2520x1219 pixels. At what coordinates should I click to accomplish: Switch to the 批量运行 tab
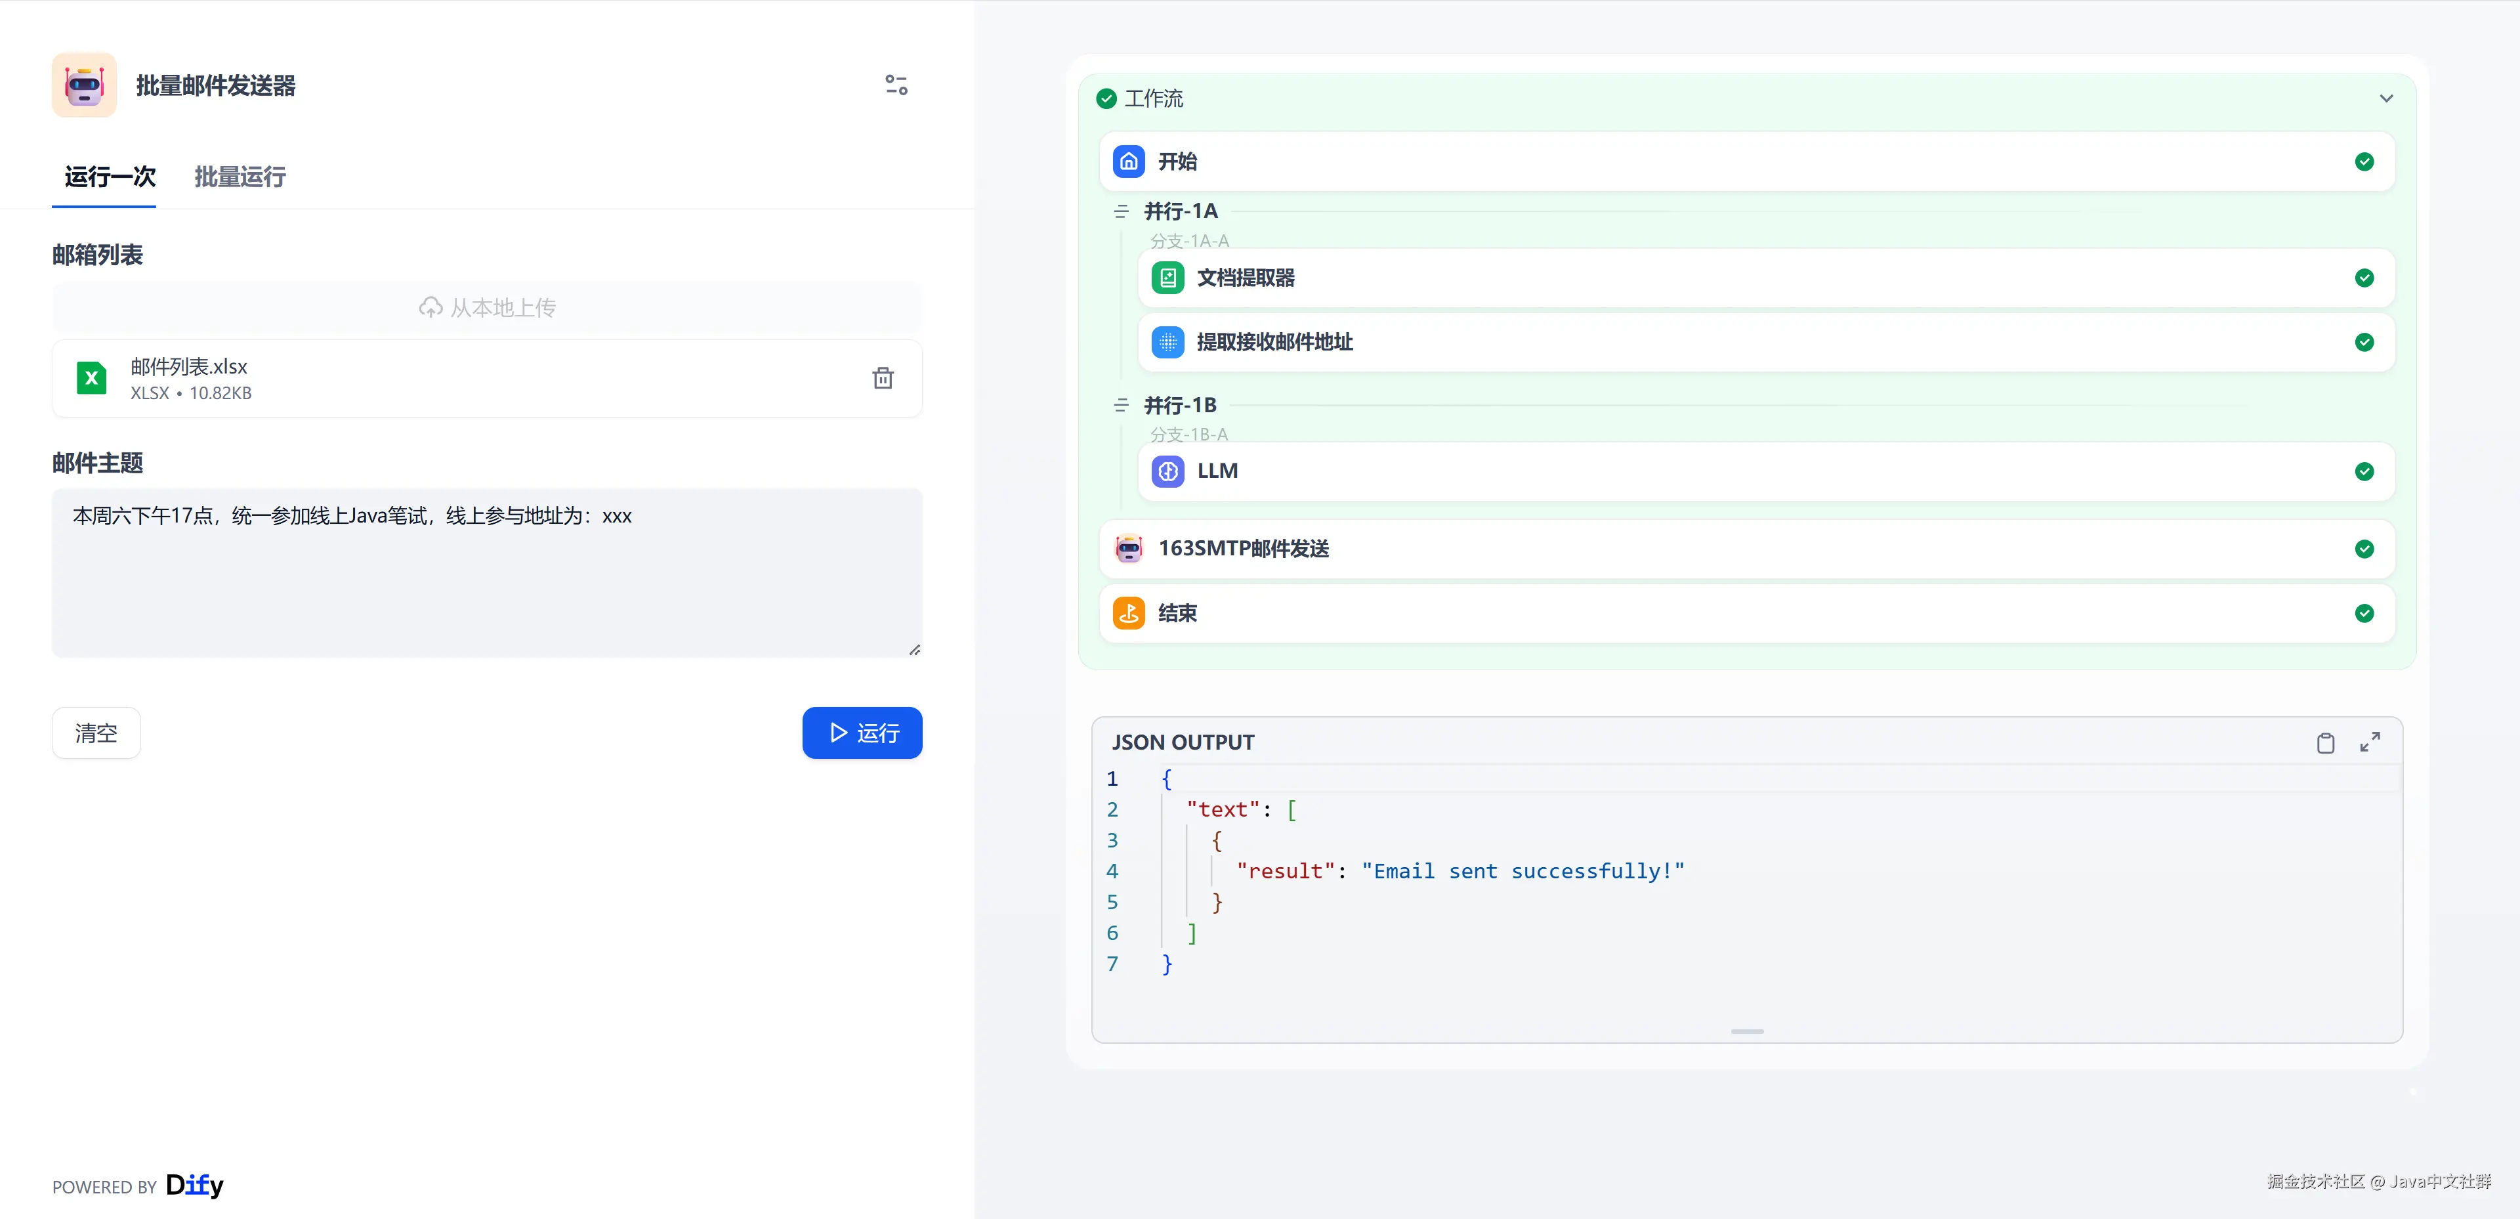click(240, 177)
